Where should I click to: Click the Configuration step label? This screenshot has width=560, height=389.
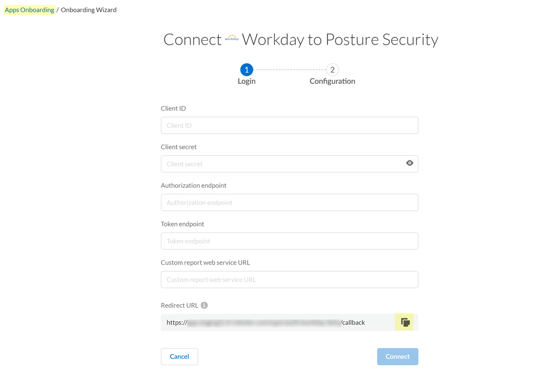332,81
